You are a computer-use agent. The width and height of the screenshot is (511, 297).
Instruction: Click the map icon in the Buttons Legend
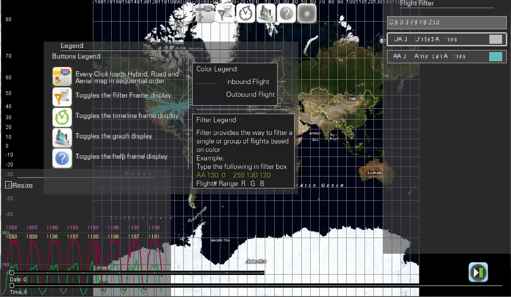[x=62, y=77]
